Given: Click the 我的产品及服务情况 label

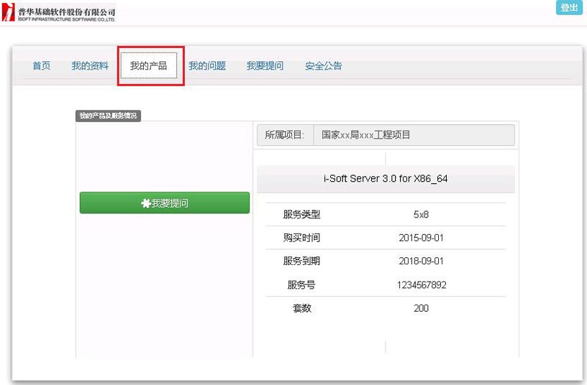Looking at the screenshot, I should click(x=108, y=116).
